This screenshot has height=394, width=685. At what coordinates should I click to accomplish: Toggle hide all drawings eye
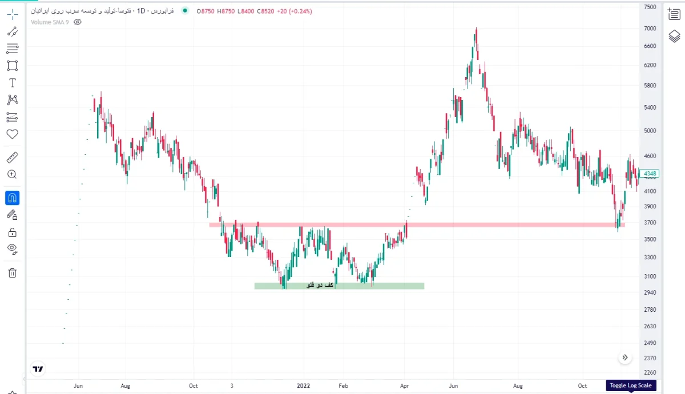point(13,249)
